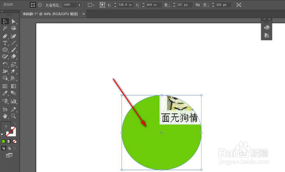
Task: Open the Change Screen Mode button
Action: pyautogui.click(x=9, y=155)
